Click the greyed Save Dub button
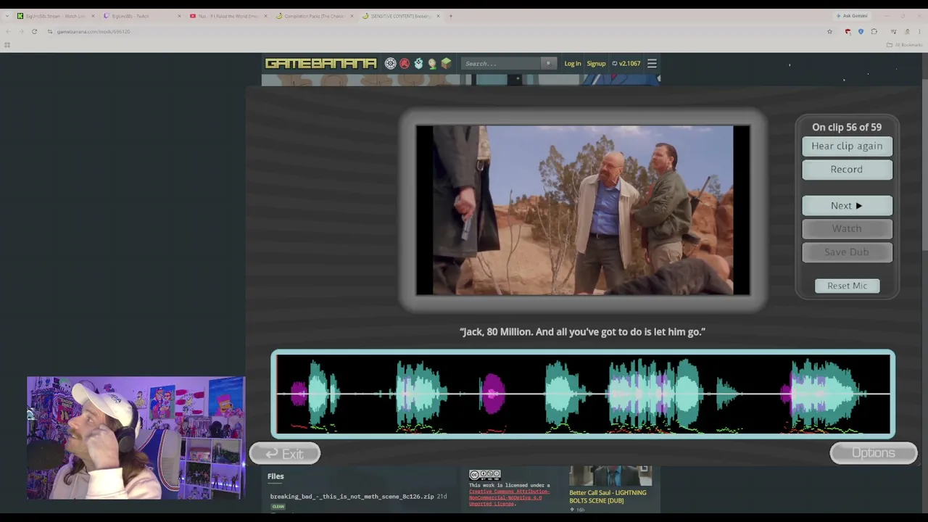Viewport: 928px width, 522px height. point(847,252)
